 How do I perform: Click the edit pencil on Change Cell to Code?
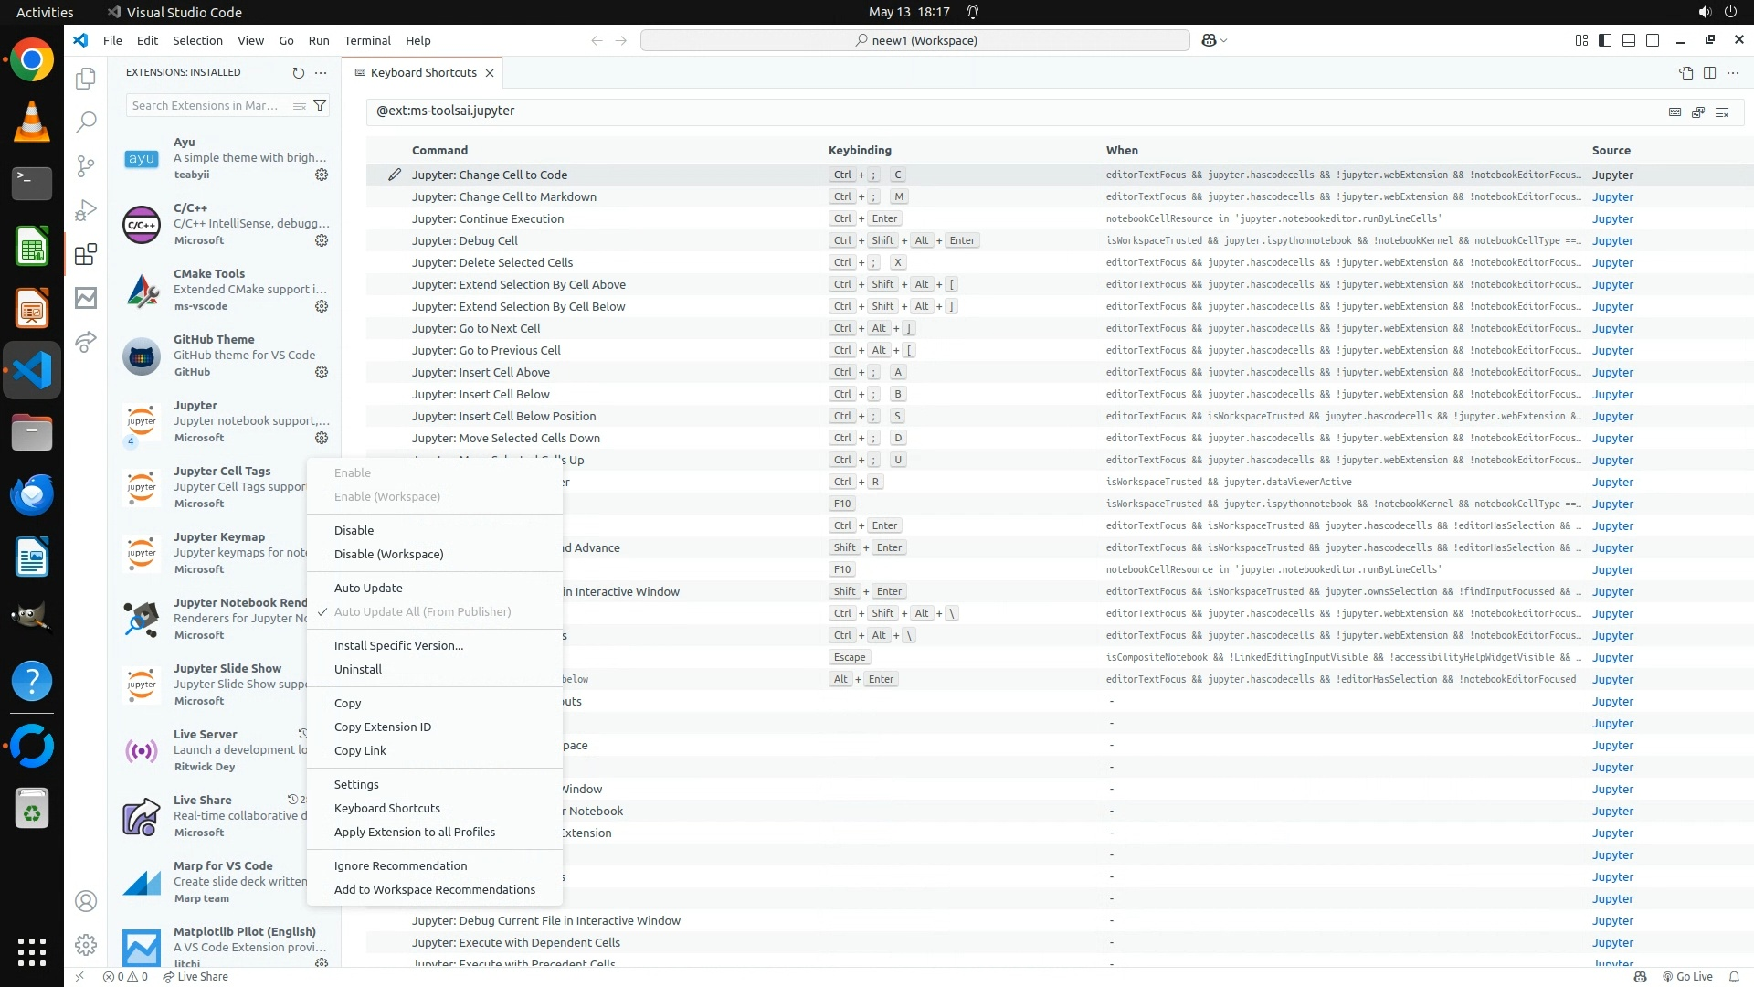click(395, 175)
